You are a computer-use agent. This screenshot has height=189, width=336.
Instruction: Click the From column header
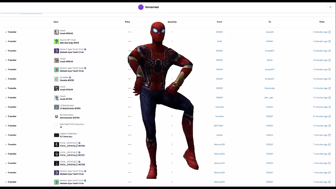(219, 22)
